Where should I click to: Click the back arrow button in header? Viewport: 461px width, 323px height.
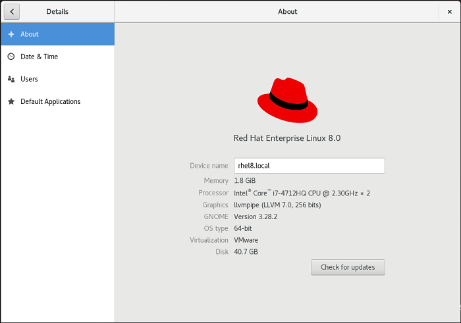[x=12, y=11]
